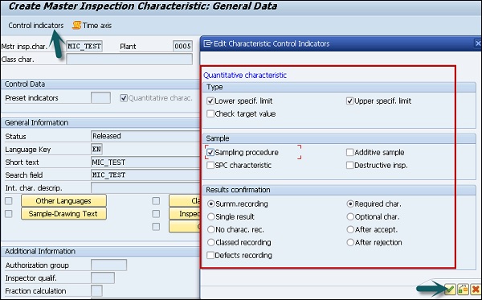Select Optional char. radio button
Viewport: 482px width, 300px height.
click(x=350, y=216)
